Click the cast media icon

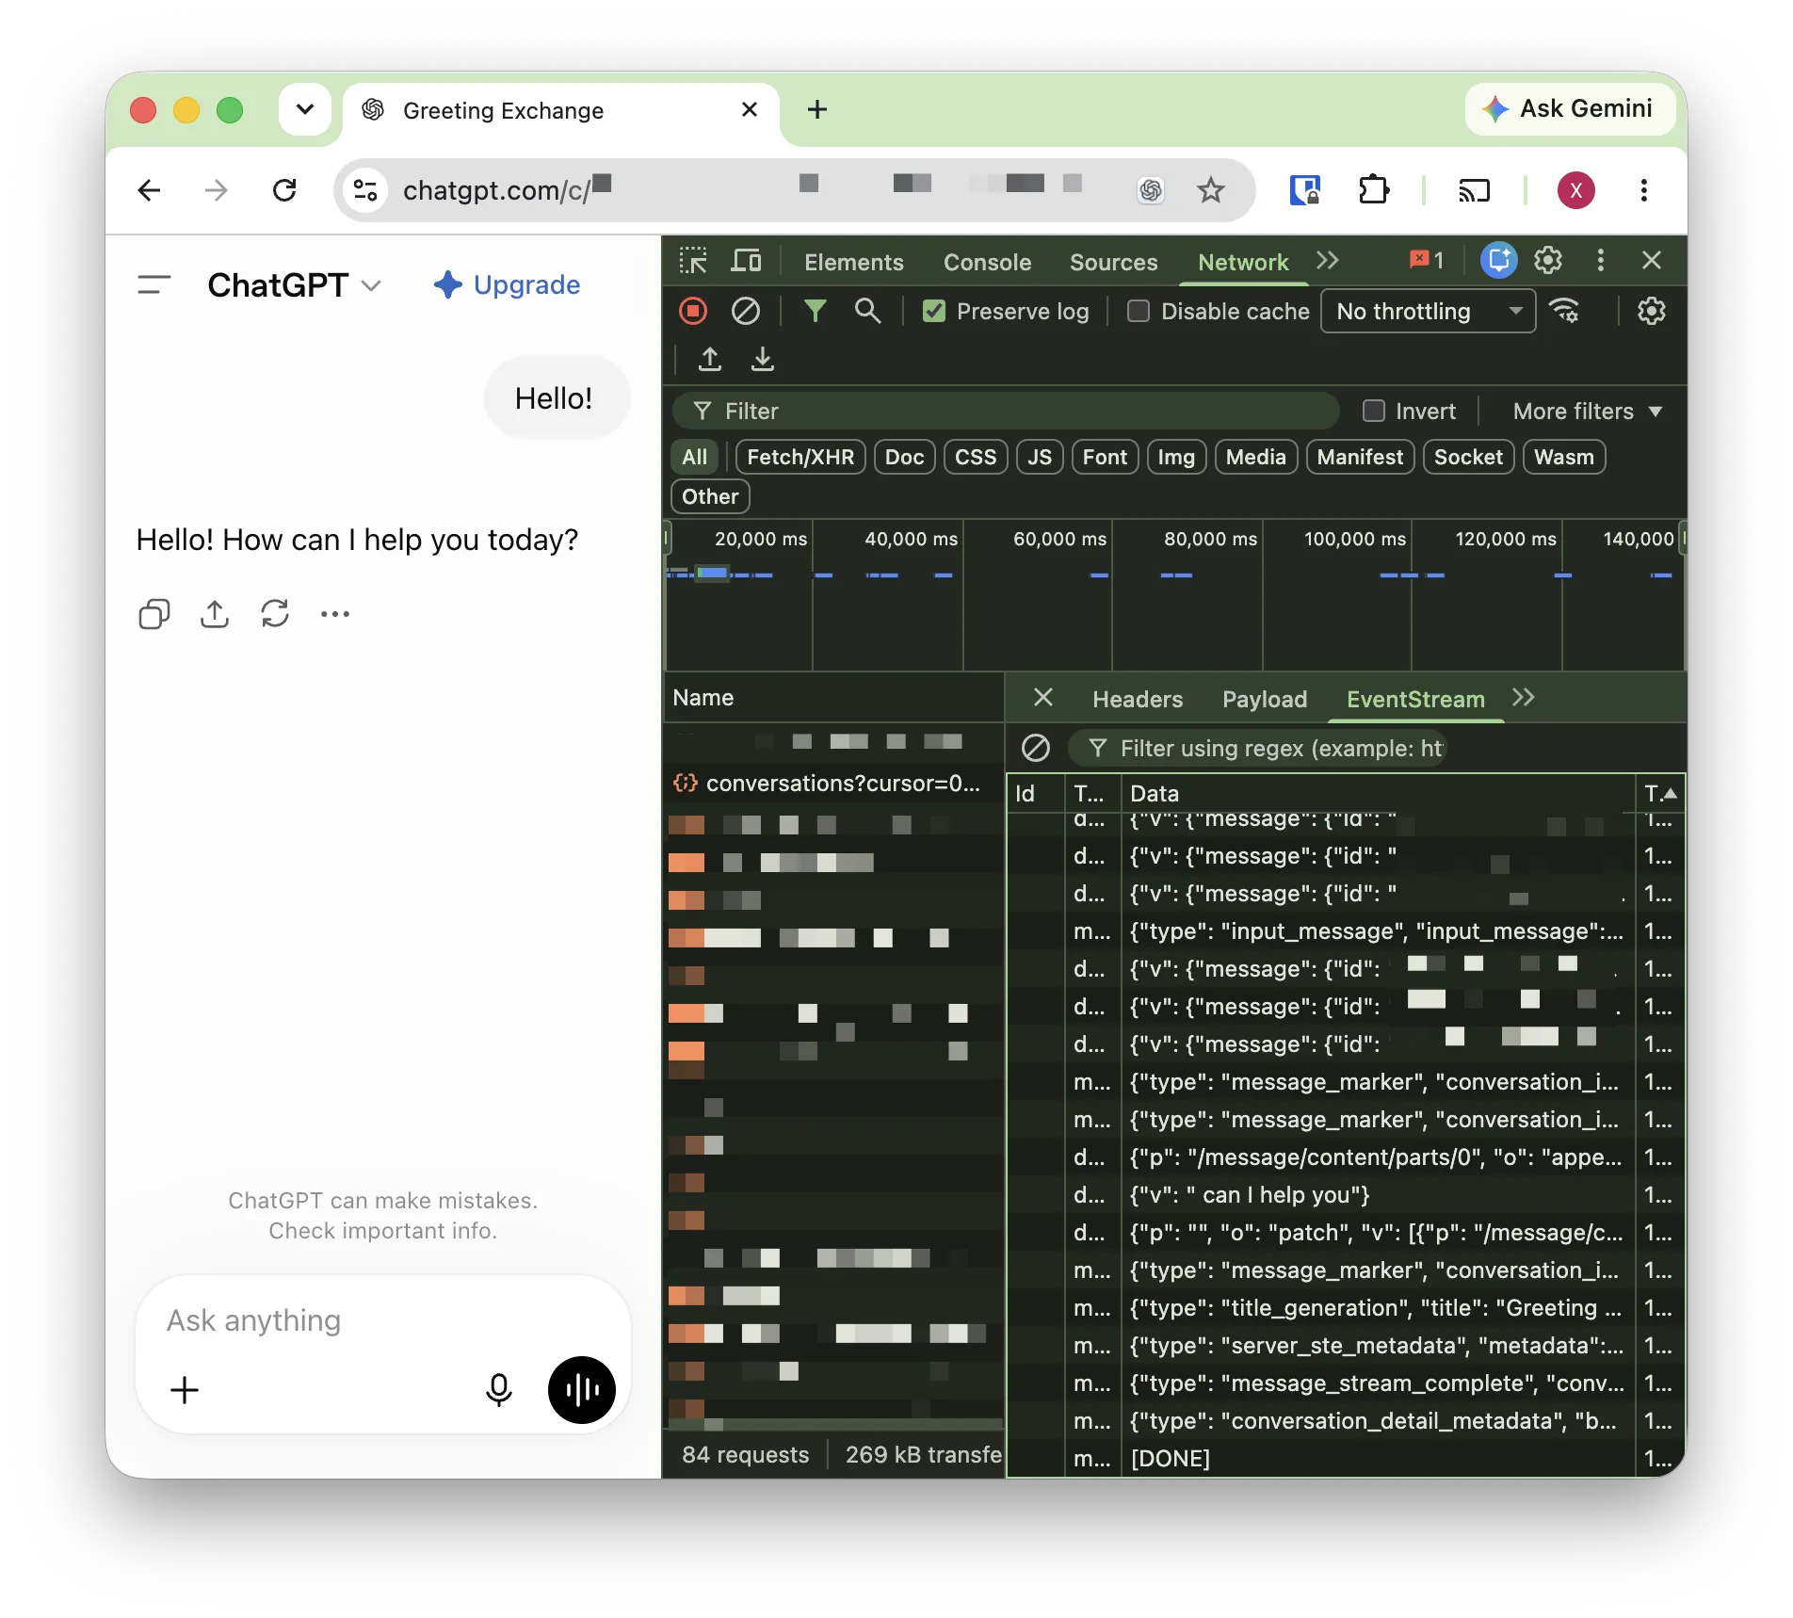pyautogui.click(x=1475, y=190)
